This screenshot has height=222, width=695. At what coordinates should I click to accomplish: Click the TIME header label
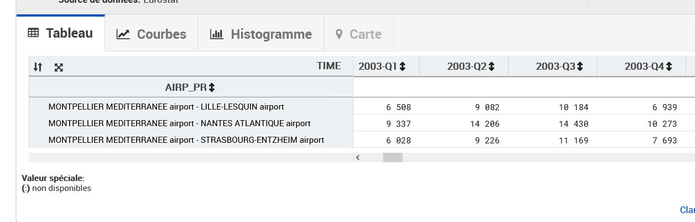tap(329, 66)
